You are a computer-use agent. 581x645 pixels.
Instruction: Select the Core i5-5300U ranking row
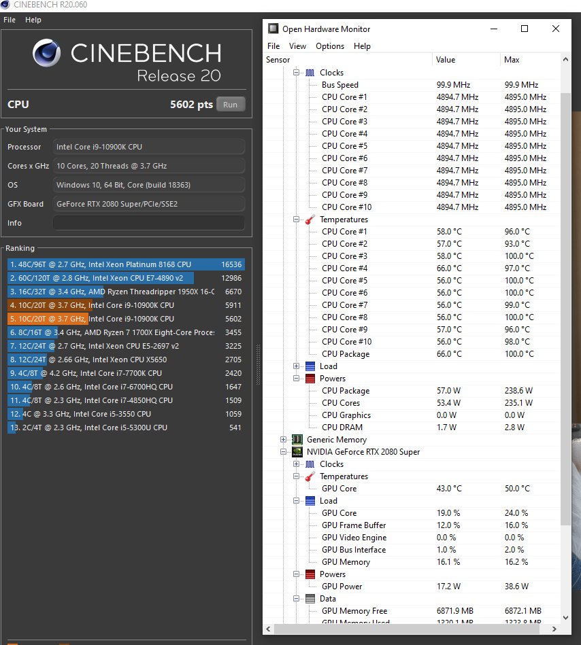click(x=126, y=428)
